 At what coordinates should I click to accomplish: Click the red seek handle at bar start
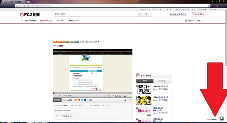point(54,93)
